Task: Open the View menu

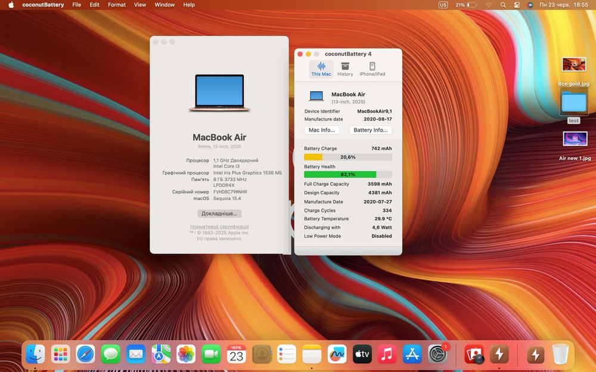Action: 140,5
